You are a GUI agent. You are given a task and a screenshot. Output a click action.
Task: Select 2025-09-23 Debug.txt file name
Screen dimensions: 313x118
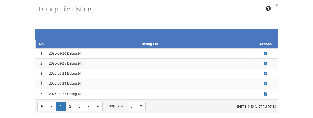65,83
